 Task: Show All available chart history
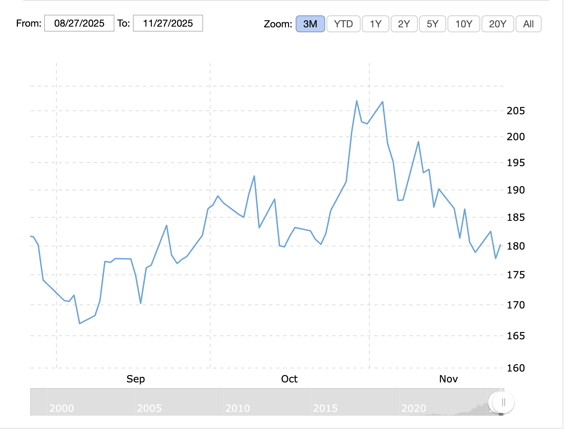pyautogui.click(x=529, y=24)
